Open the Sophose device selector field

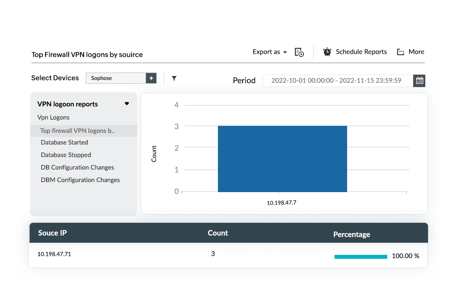click(116, 78)
